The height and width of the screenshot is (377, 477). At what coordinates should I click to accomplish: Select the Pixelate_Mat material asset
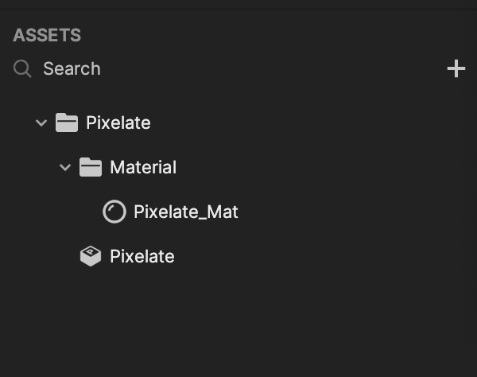click(186, 212)
